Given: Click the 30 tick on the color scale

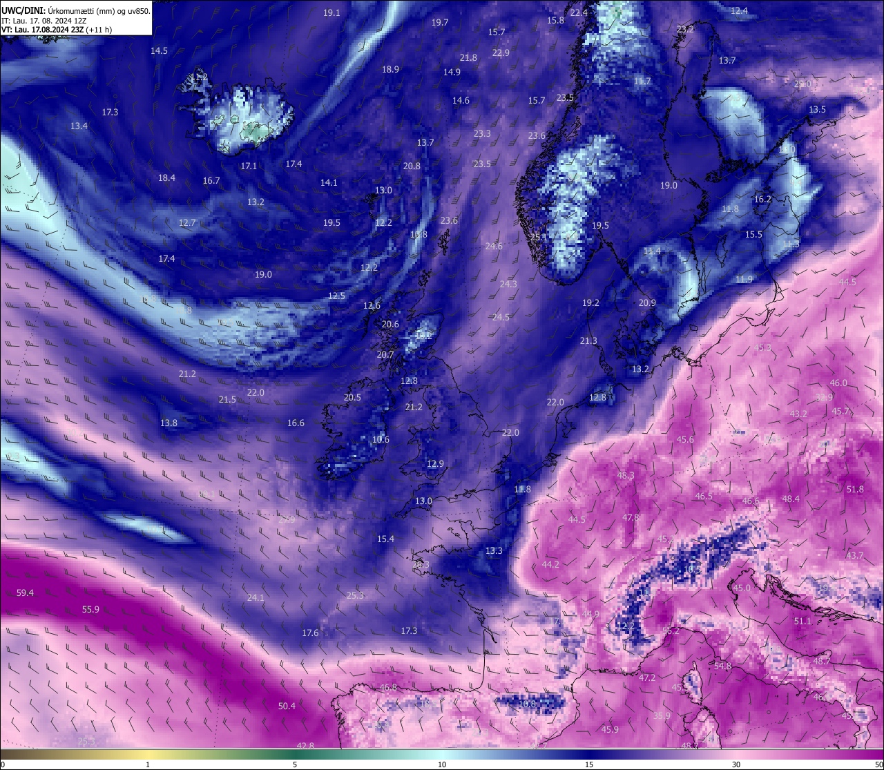Looking at the screenshot, I should (736, 764).
